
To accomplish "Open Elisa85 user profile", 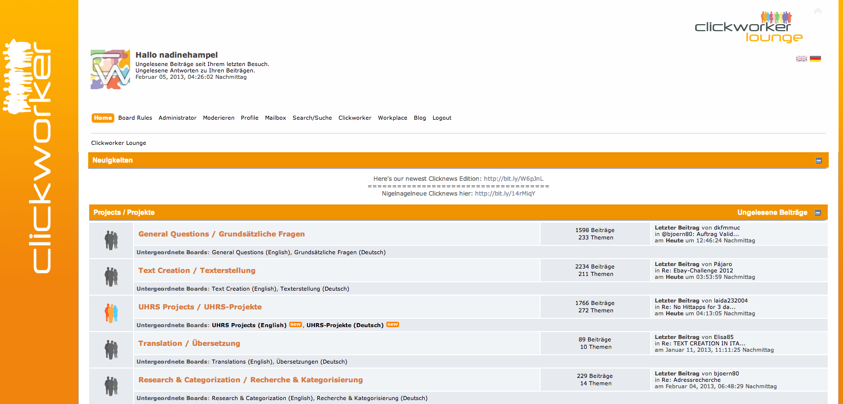I will click(x=724, y=337).
